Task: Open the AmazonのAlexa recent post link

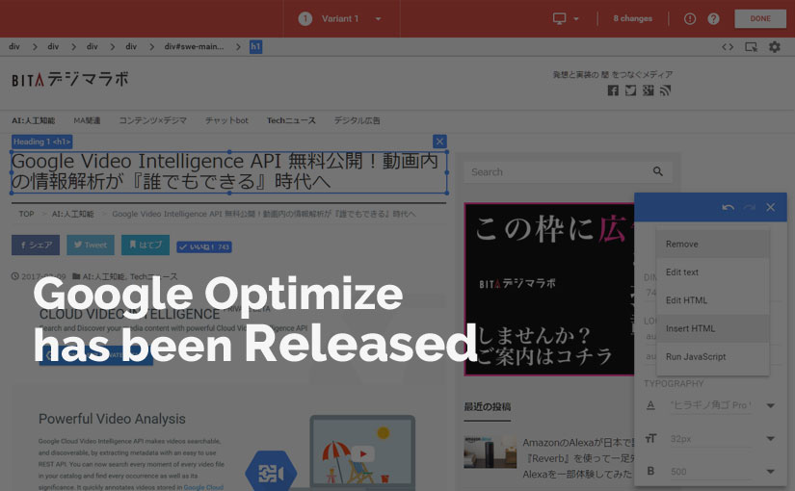Action: pos(578,458)
